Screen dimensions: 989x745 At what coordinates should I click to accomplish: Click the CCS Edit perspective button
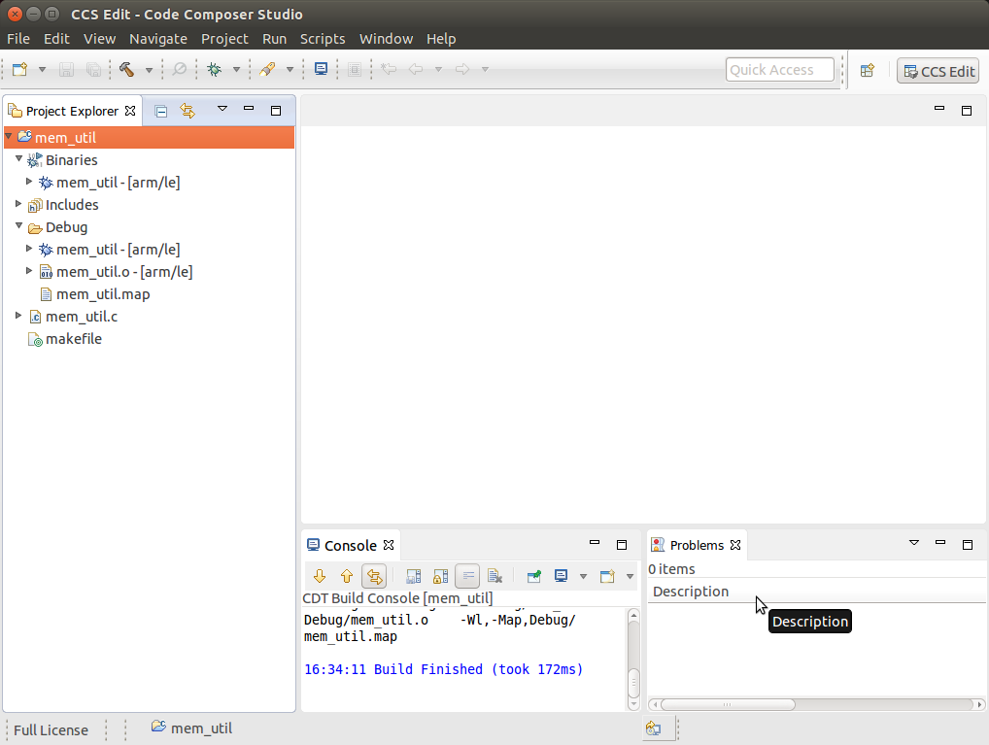pyautogui.click(x=938, y=71)
